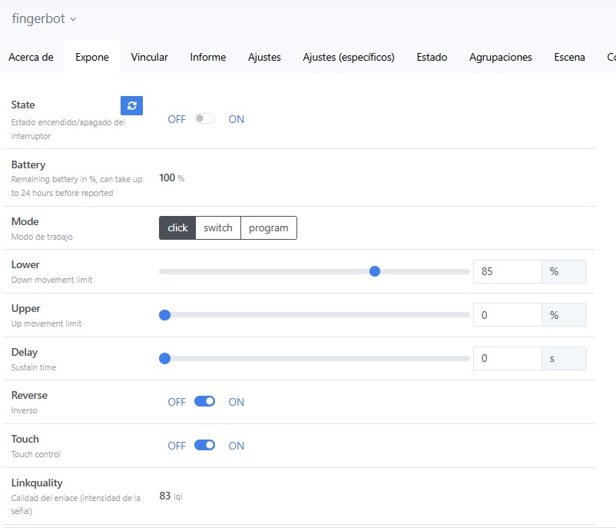Click the Upper limit slider handle
The image size is (616, 531).
pos(164,315)
